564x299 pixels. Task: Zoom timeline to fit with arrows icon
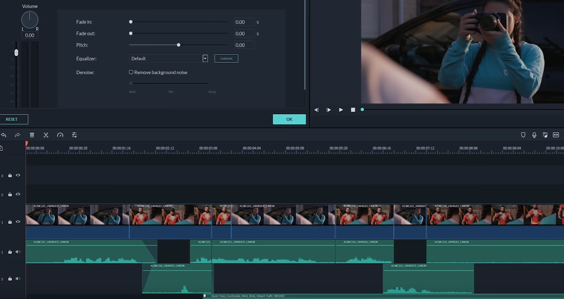pyautogui.click(x=556, y=135)
